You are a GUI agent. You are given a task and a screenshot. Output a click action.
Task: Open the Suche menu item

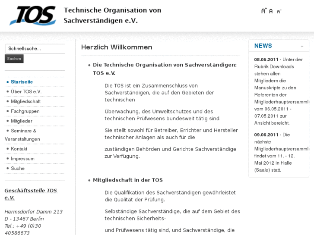[x=18, y=169]
